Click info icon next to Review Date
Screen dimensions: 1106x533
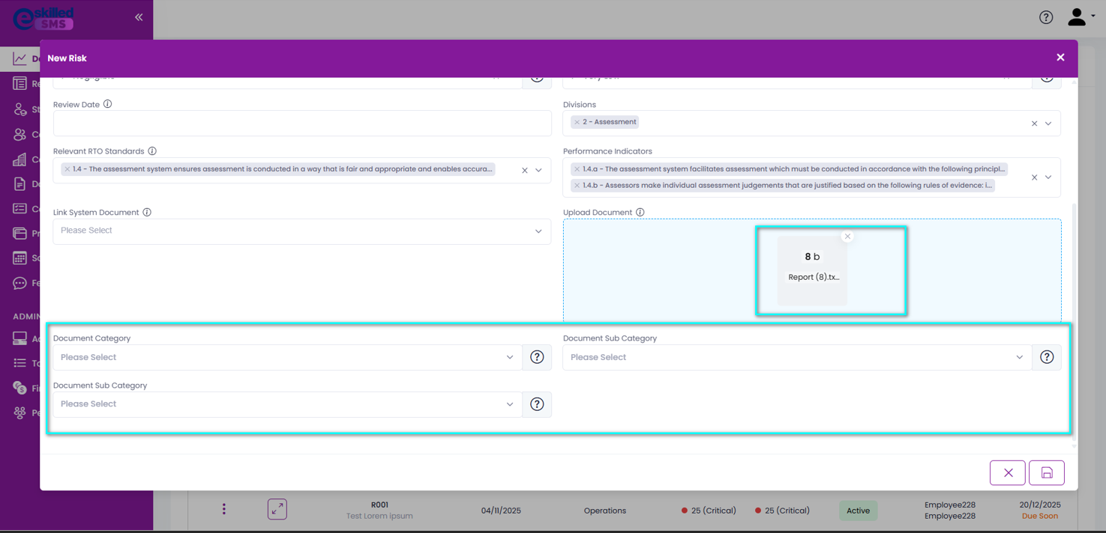108,105
